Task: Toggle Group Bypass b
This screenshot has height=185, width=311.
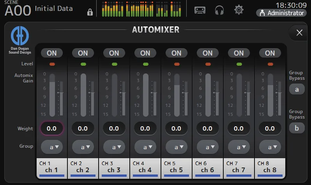Action: pos(297,128)
